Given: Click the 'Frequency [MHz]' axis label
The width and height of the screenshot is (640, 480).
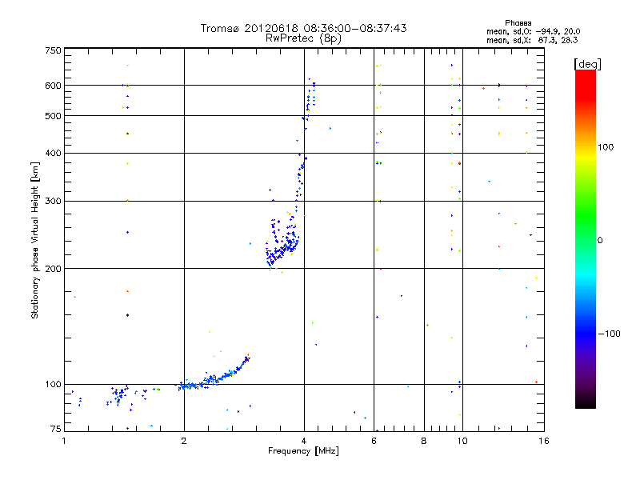Looking at the screenshot, I should pos(303,451).
